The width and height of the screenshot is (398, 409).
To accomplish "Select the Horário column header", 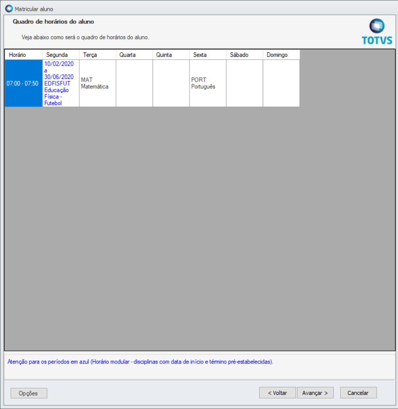I will click(x=23, y=55).
